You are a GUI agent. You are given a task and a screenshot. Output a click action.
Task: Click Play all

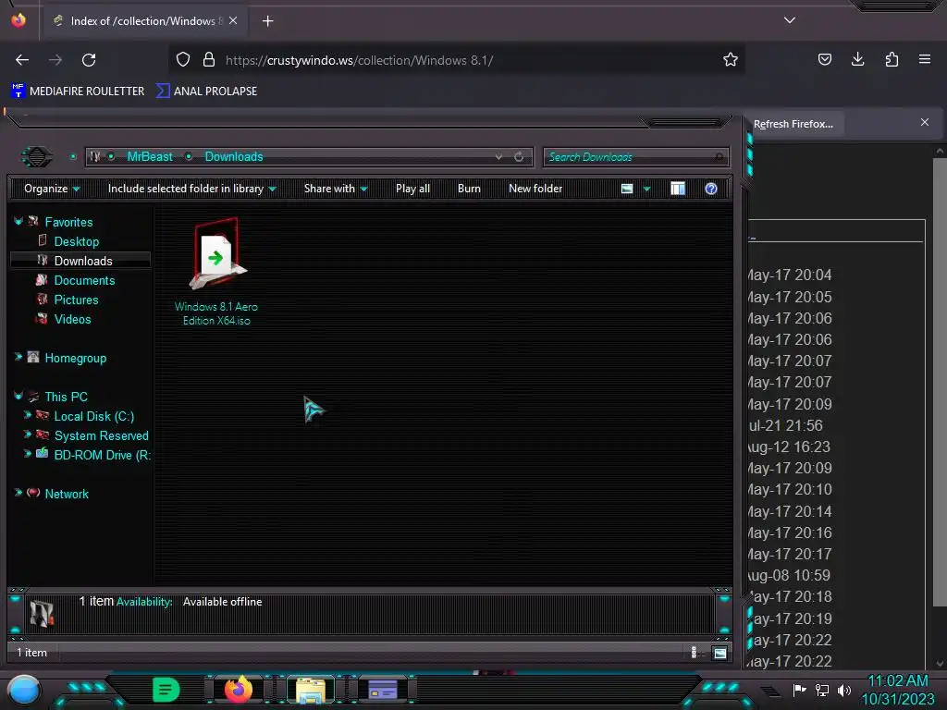tap(412, 189)
